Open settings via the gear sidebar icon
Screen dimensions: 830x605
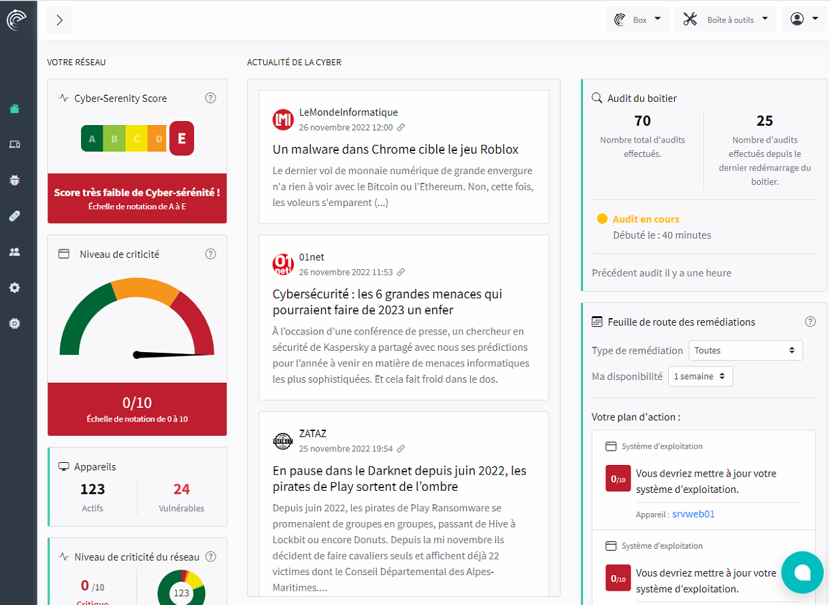click(x=14, y=288)
